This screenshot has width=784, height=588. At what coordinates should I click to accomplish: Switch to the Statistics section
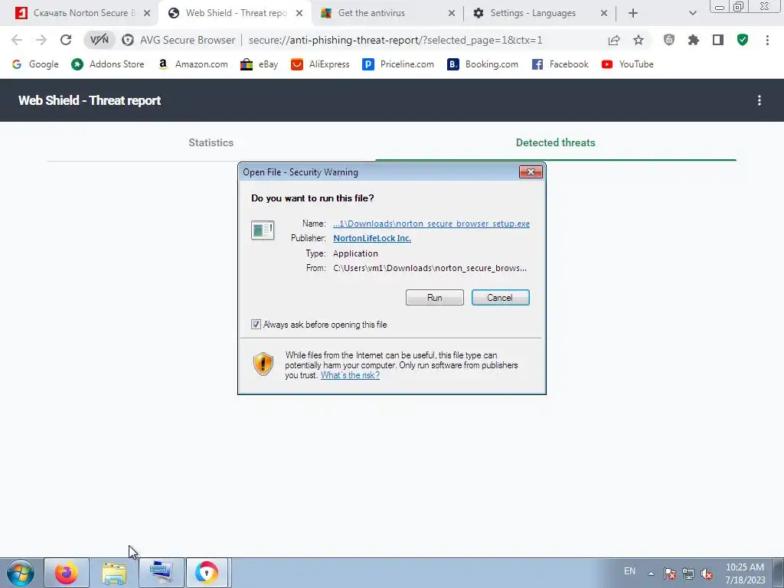pos(211,142)
